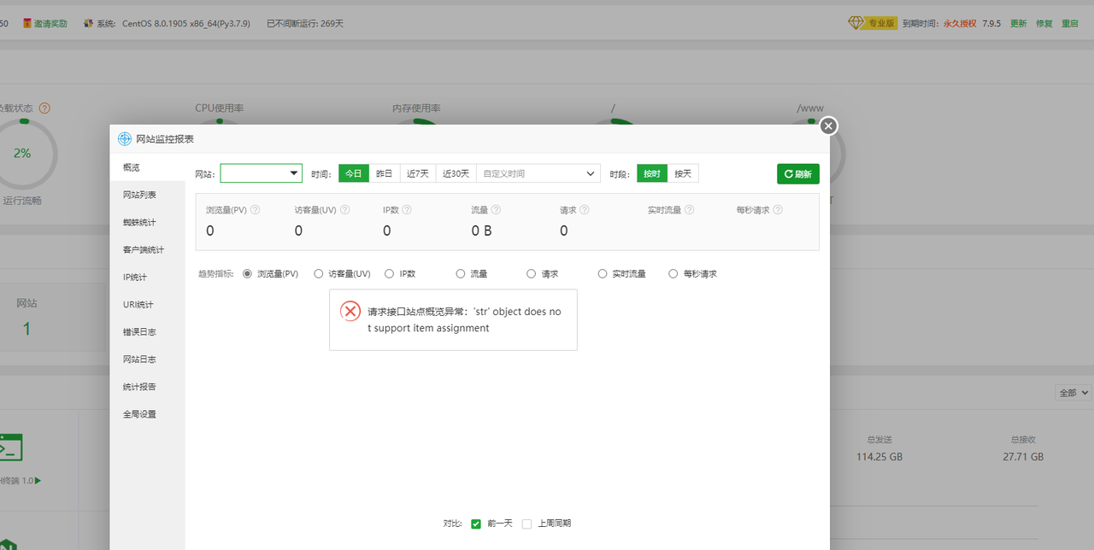
Task: Open the URI统计 sidebar tab
Action: pyautogui.click(x=147, y=304)
